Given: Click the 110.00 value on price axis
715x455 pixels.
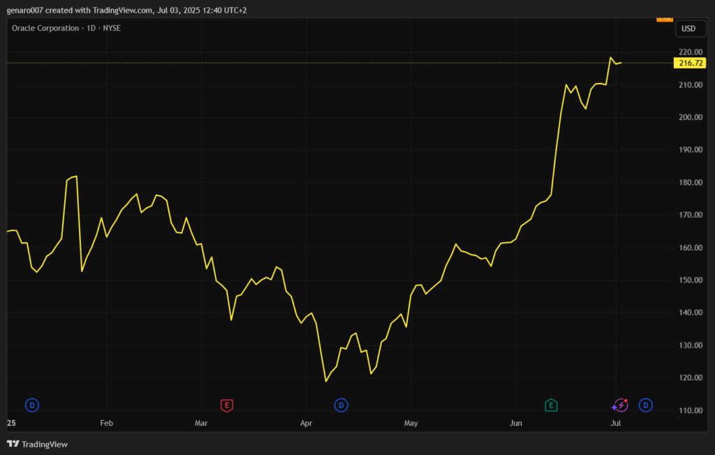Looking at the screenshot, I should pyautogui.click(x=690, y=410).
